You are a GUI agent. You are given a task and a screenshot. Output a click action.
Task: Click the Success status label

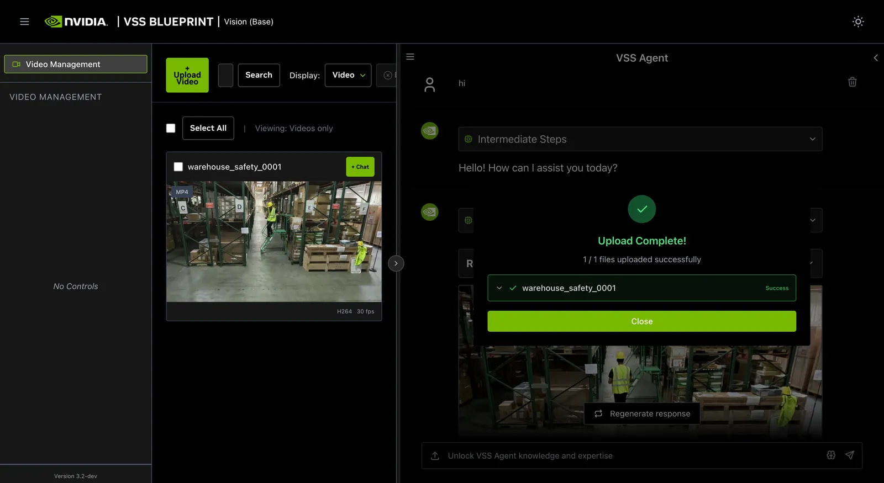click(x=777, y=288)
